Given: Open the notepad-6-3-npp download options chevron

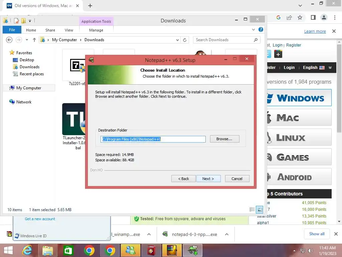Looking at the screenshot, I should 227,234.
